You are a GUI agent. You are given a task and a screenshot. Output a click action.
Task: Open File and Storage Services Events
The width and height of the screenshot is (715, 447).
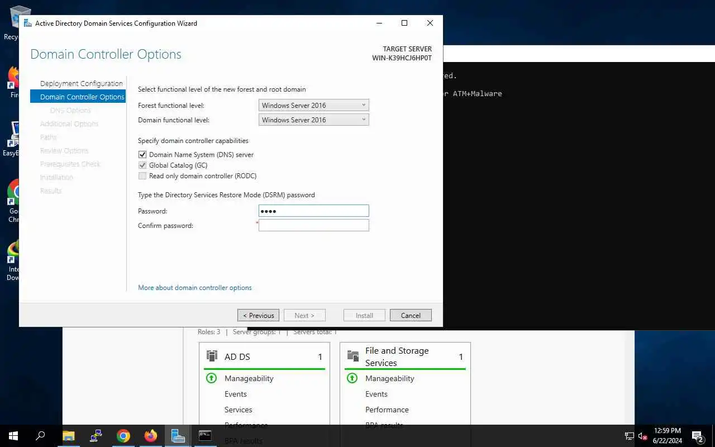(x=376, y=394)
